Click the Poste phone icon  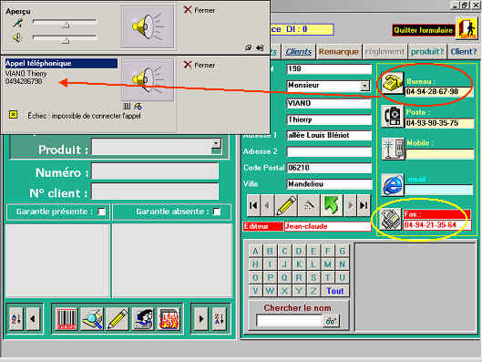coord(392,116)
